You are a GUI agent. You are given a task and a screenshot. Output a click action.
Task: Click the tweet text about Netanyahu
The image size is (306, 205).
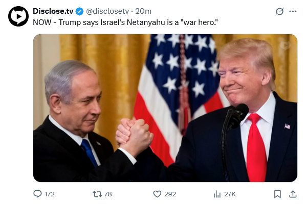(x=125, y=22)
